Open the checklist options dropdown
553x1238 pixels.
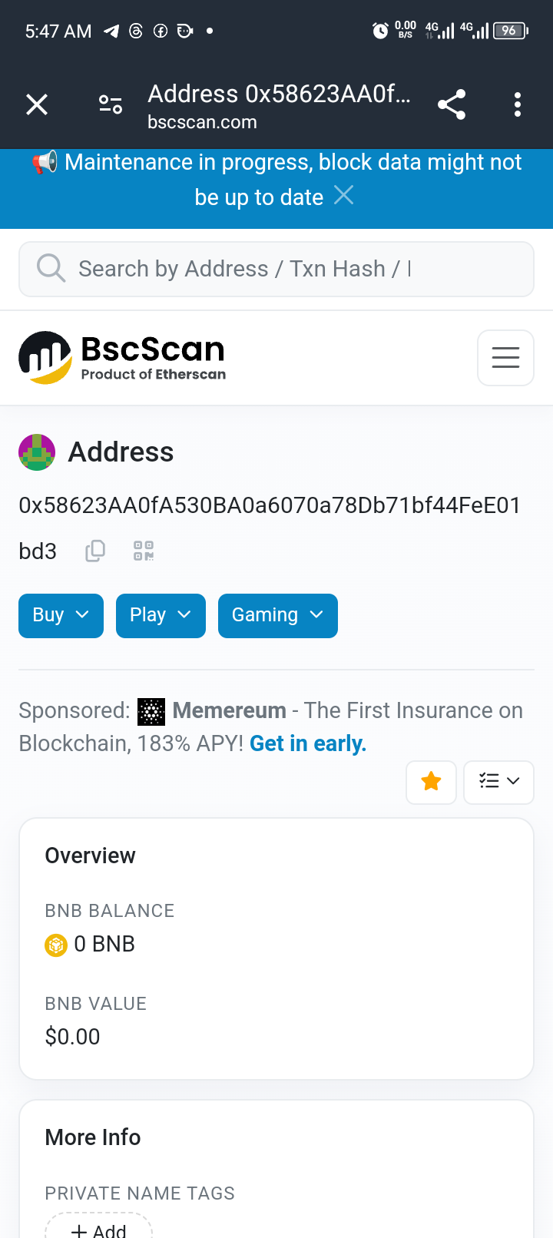(x=498, y=782)
